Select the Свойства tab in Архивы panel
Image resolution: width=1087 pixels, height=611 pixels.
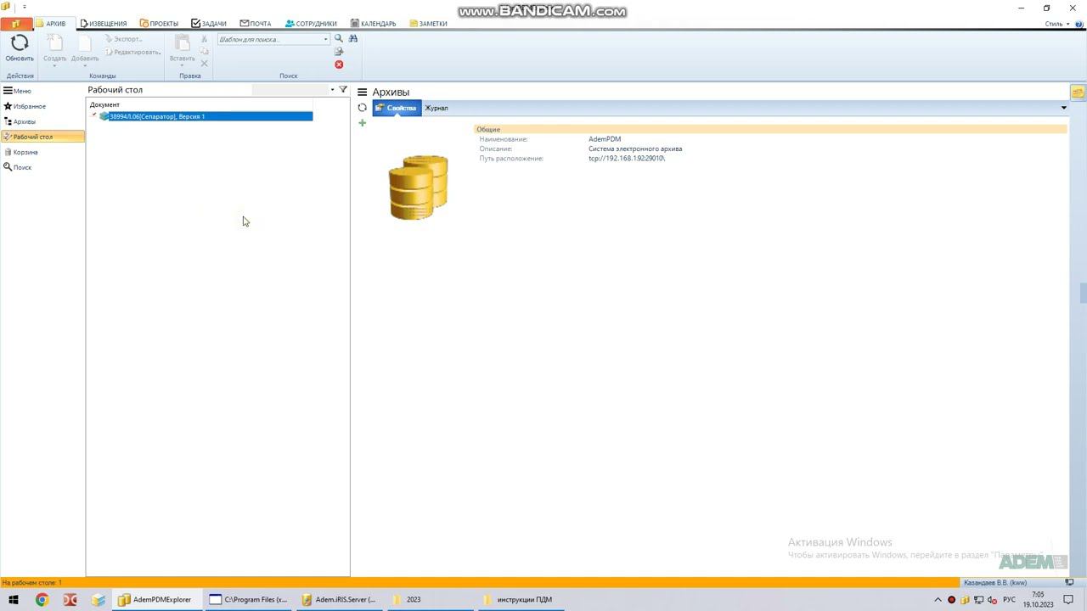point(397,108)
